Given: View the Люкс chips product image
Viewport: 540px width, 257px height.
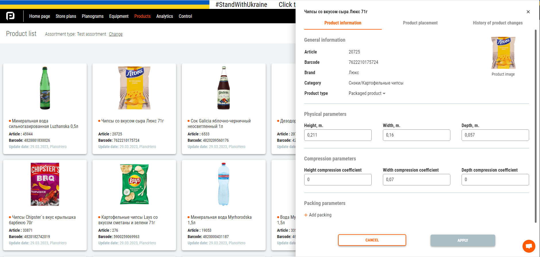Looking at the screenshot, I should click(x=503, y=53).
